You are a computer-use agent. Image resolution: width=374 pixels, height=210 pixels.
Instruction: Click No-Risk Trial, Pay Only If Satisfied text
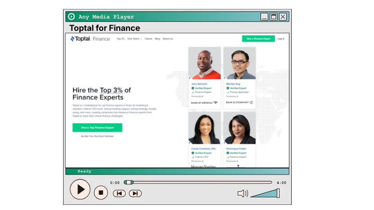pyautogui.click(x=97, y=136)
